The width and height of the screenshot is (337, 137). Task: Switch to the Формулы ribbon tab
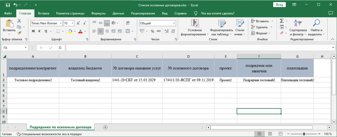[x=98, y=13]
